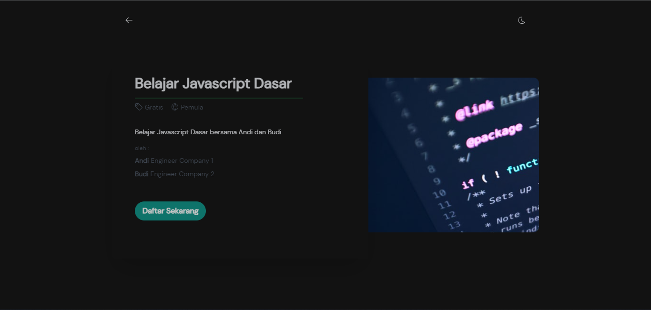The height and width of the screenshot is (310, 651).
Task: Click the price tag icon beside Gratis
Action: [x=138, y=107]
